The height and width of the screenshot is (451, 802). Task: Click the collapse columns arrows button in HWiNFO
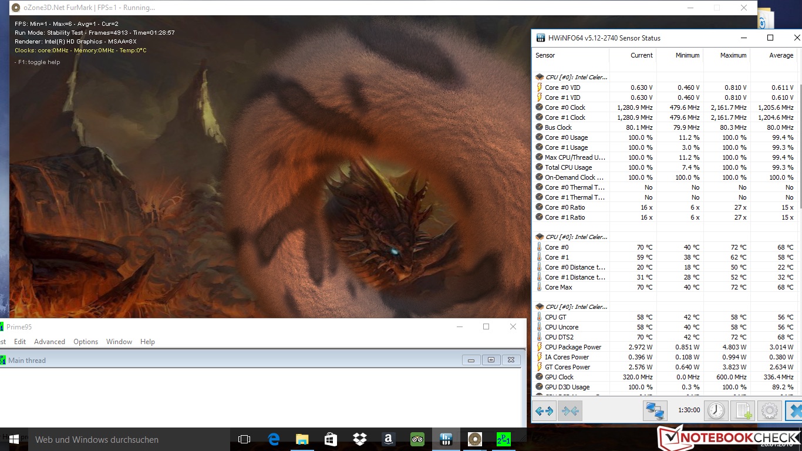[570, 410]
